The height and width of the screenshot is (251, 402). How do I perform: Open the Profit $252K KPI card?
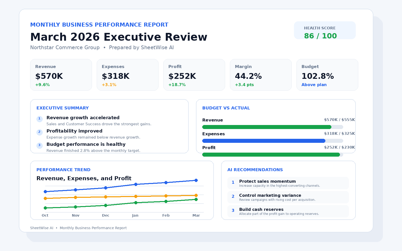click(194, 75)
